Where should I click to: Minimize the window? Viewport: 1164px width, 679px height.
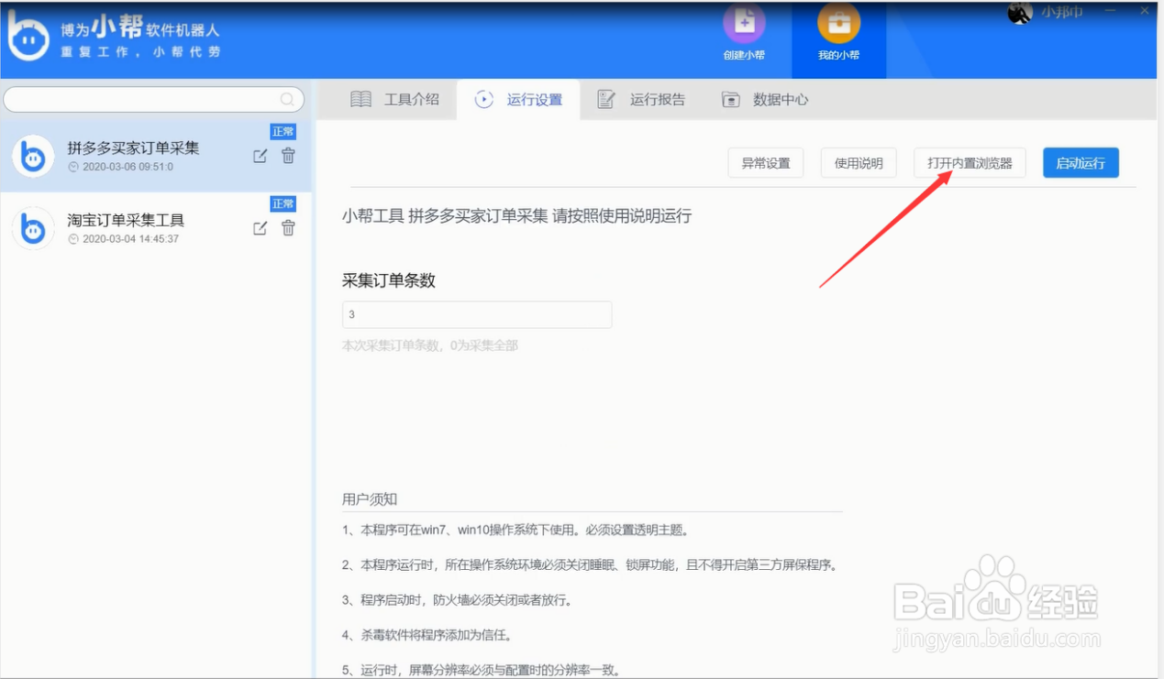[x=1111, y=10]
